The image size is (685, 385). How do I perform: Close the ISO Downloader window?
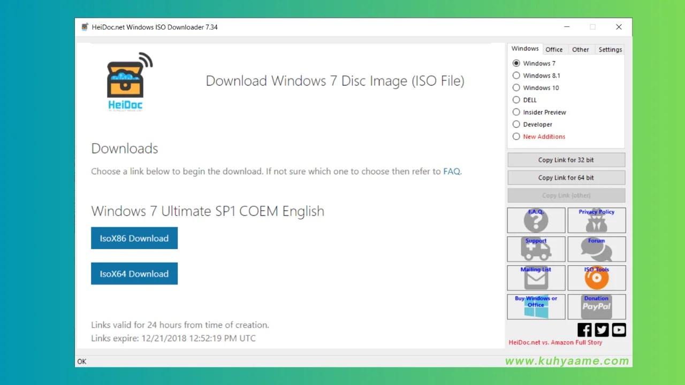pyautogui.click(x=619, y=27)
